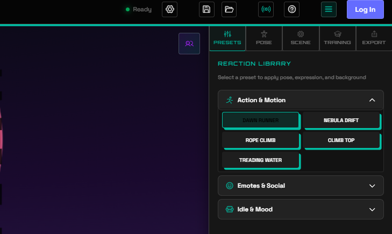
Task: Apply the Nebula Drift preset
Action: 341,120
